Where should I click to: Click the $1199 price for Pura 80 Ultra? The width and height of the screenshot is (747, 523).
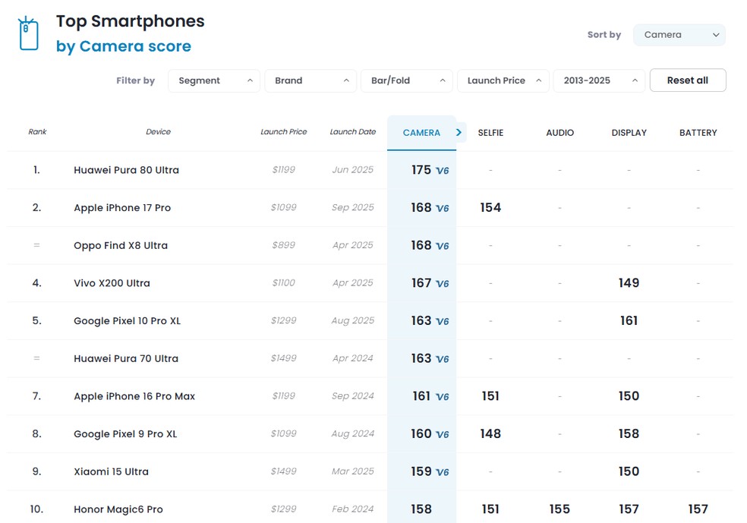tap(283, 169)
